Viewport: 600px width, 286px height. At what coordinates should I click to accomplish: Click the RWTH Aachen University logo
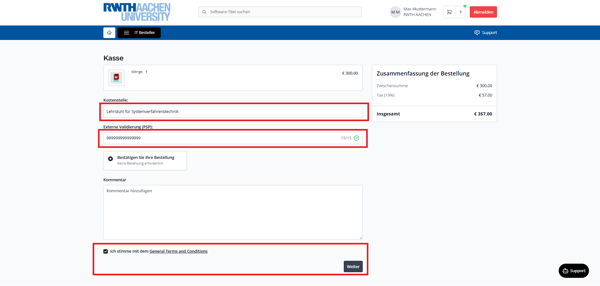tap(137, 12)
